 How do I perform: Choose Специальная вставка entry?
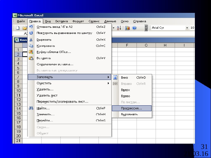69,64
